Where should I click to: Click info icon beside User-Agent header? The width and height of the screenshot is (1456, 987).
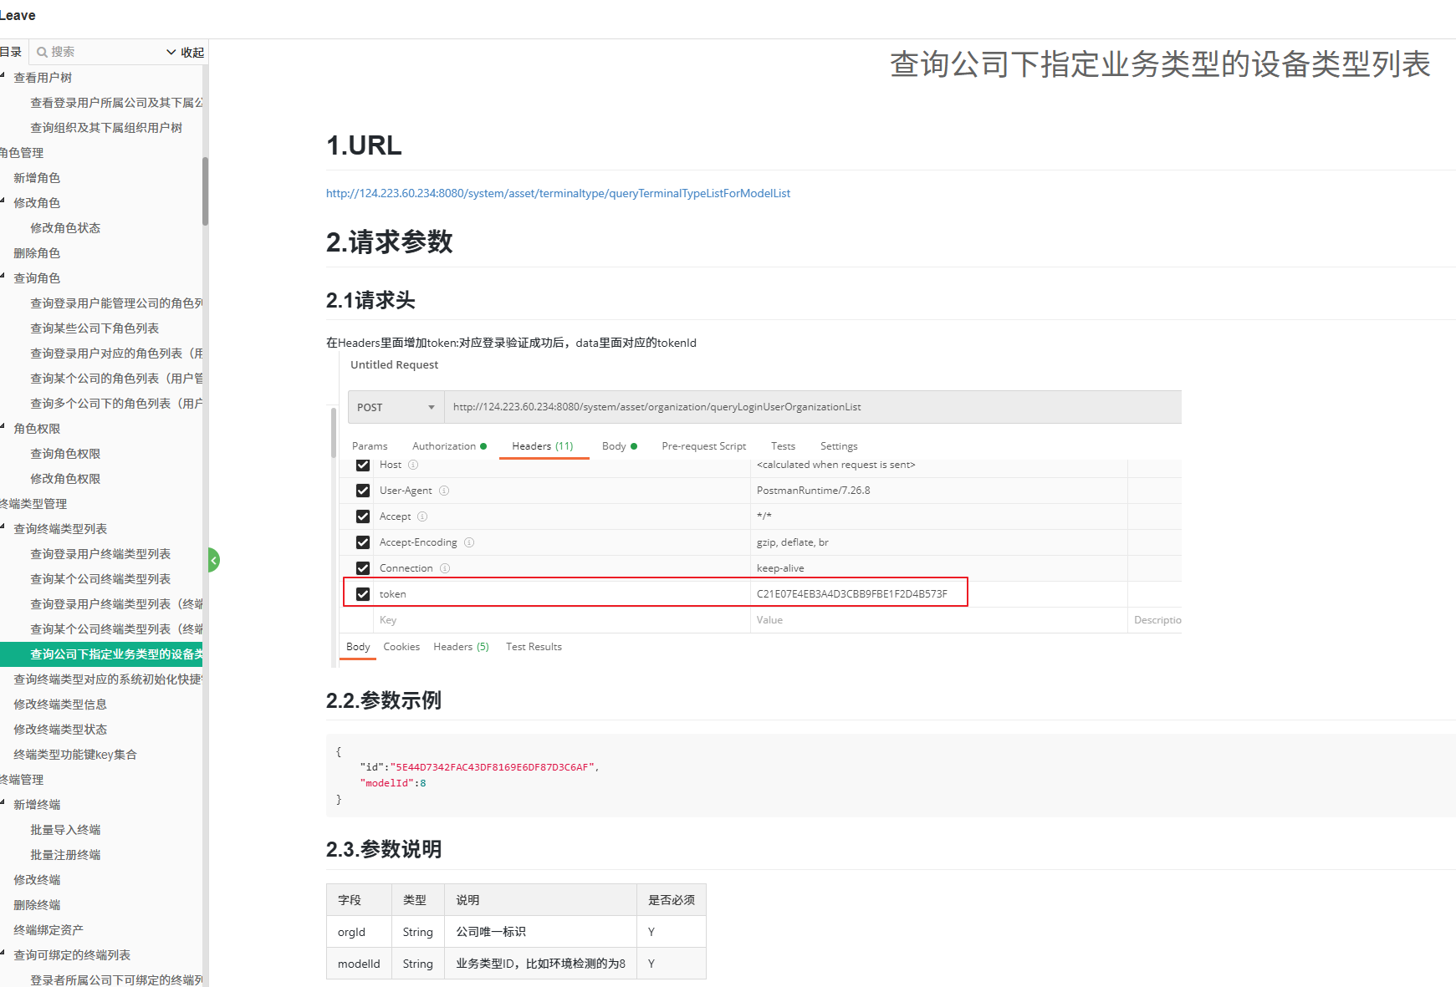coord(444,491)
